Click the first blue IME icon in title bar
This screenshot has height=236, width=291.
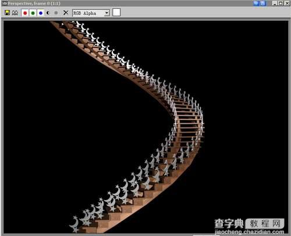(x=256, y=3)
